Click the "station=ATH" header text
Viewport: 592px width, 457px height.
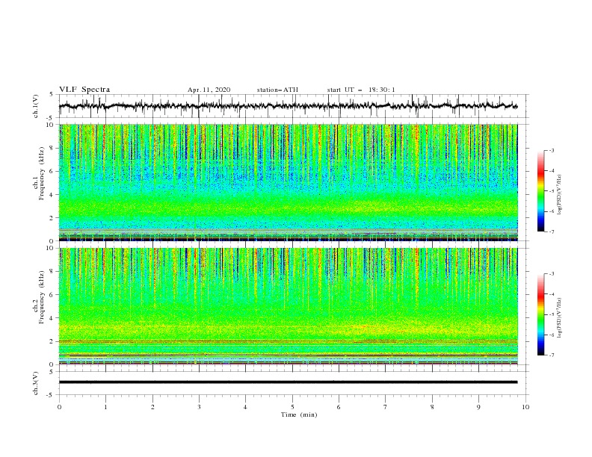click(277, 90)
